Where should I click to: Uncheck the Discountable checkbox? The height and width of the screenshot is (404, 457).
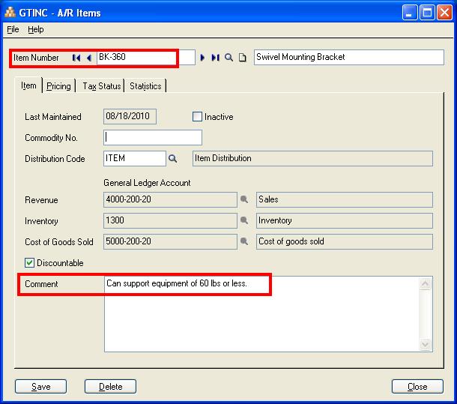29,263
